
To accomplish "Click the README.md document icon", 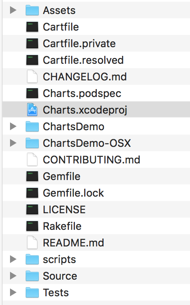I will pos(32,243).
